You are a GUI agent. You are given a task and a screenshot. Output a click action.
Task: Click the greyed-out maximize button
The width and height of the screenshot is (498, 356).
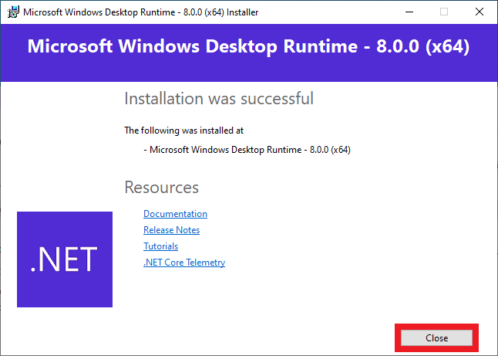(444, 12)
